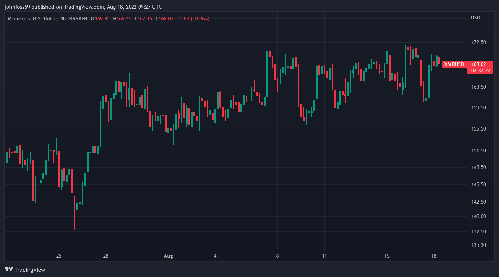Click the 02:32:22 countdown timer
This screenshot has height=277, width=499.
coord(481,71)
